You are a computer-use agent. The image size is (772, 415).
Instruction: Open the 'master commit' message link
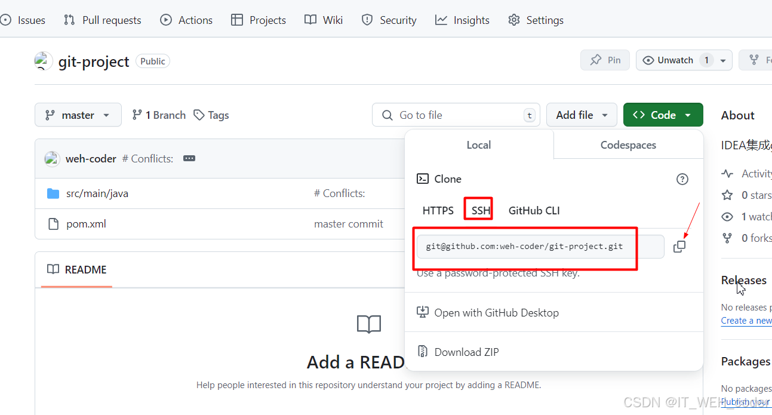[349, 224]
